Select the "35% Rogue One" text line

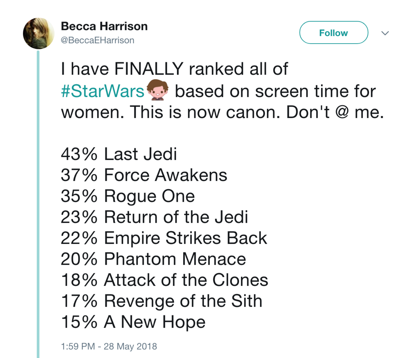click(x=128, y=196)
